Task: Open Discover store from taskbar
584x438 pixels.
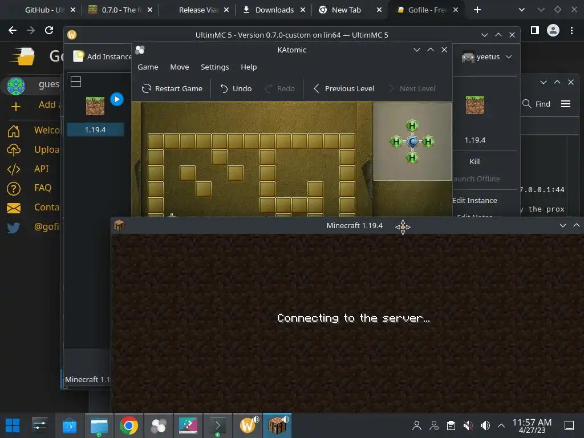Action: pos(69,425)
